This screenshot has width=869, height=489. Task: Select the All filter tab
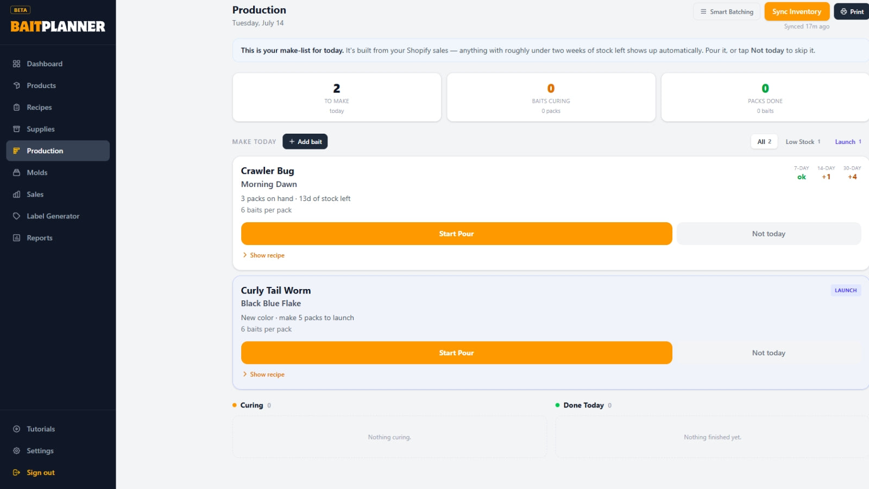(764, 142)
